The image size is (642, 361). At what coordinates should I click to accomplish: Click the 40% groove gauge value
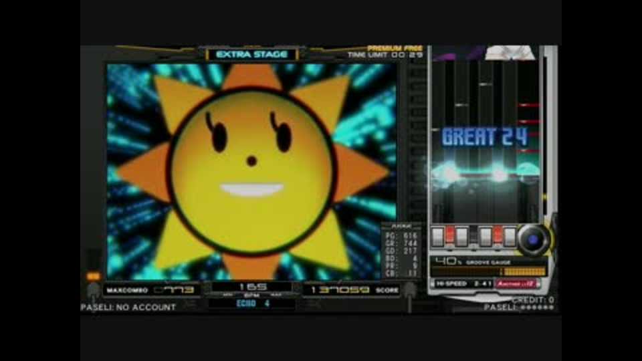point(448,261)
